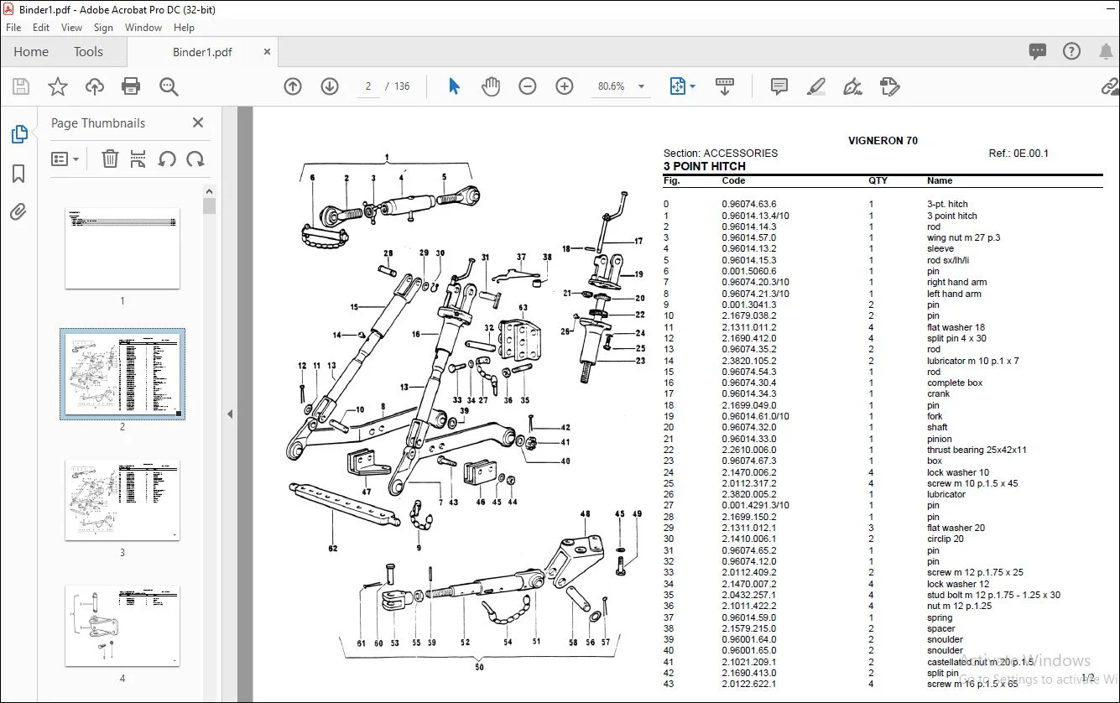Select the Binder1.pdf document tab
The image size is (1120, 703).
202,52
